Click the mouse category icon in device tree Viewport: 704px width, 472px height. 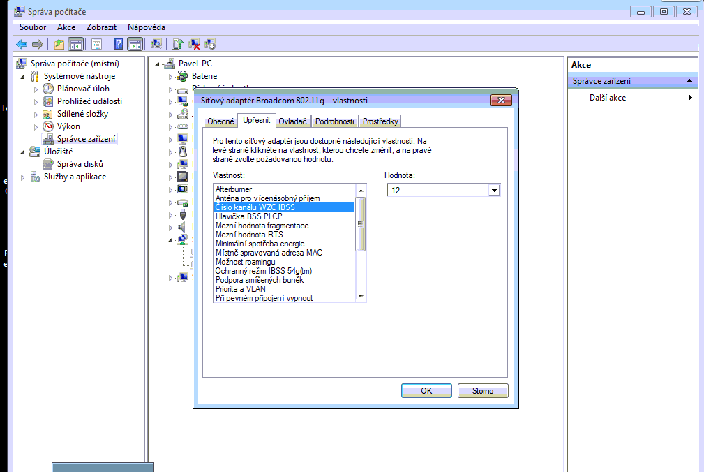[183, 152]
